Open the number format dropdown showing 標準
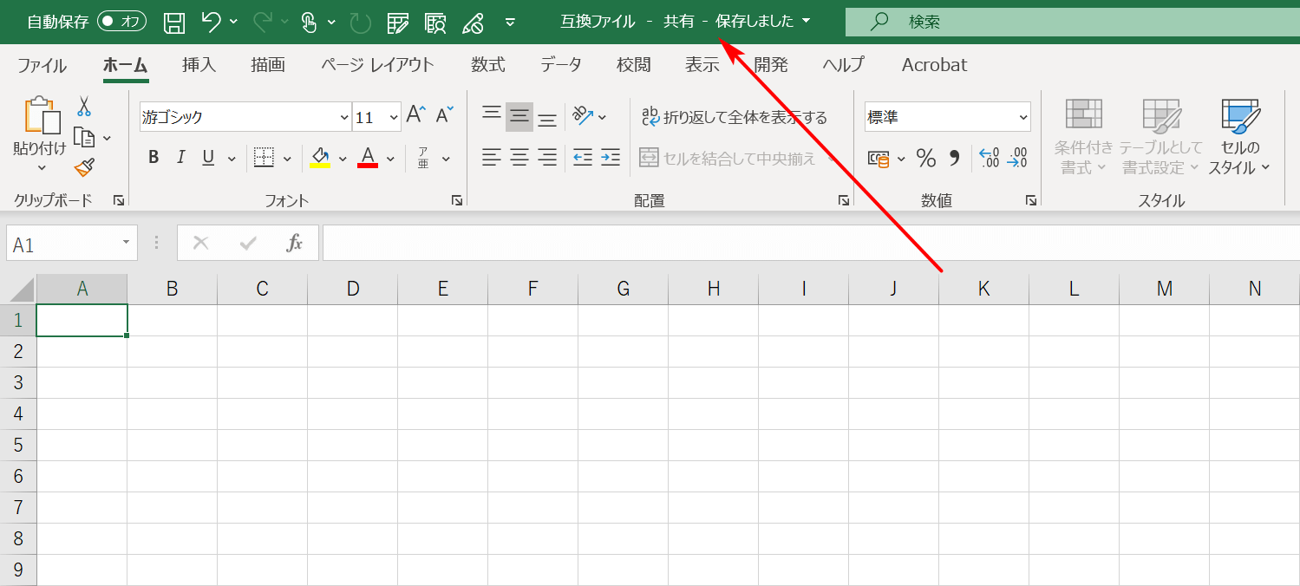 pyautogui.click(x=946, y=116)
